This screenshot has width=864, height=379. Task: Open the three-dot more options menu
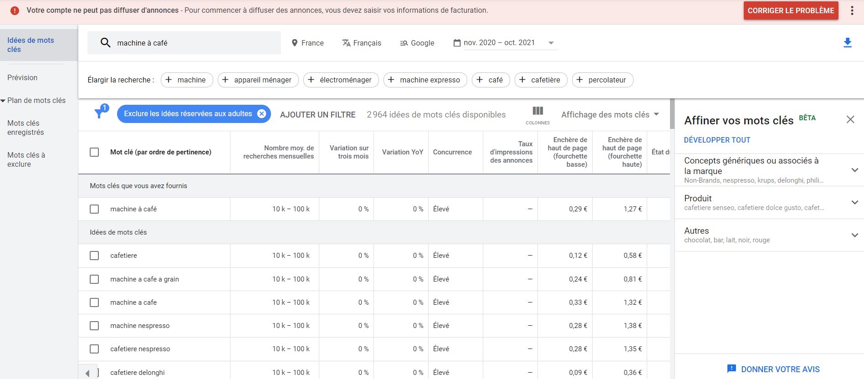pos(852,11)
